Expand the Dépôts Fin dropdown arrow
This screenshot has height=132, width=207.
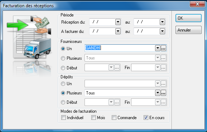[158, 102]
